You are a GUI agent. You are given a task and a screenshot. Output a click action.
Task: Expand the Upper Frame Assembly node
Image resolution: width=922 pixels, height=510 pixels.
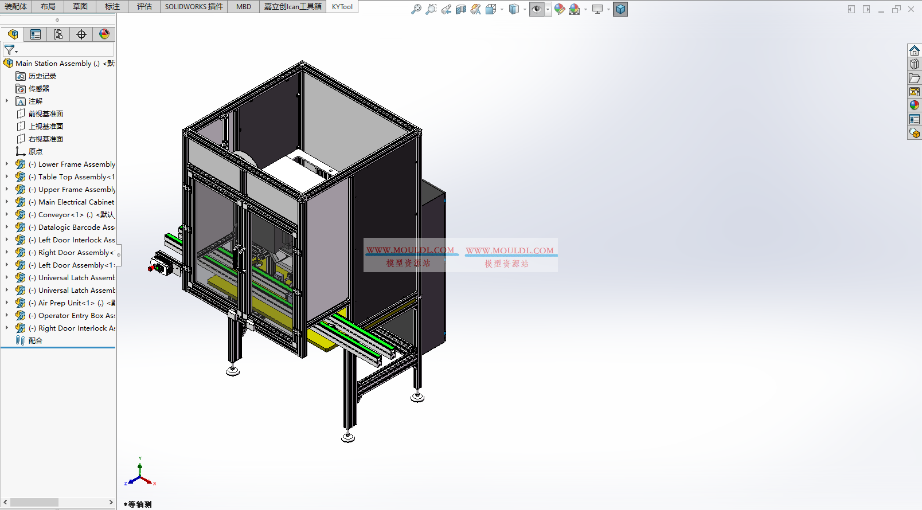pyautogui.click(x=7, y=189)
